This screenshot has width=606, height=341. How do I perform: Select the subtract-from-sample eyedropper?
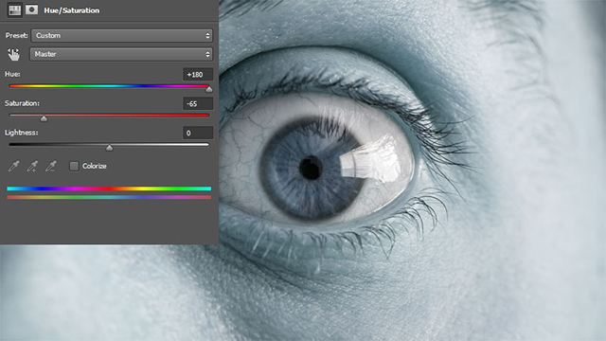[x=50, y=166]
